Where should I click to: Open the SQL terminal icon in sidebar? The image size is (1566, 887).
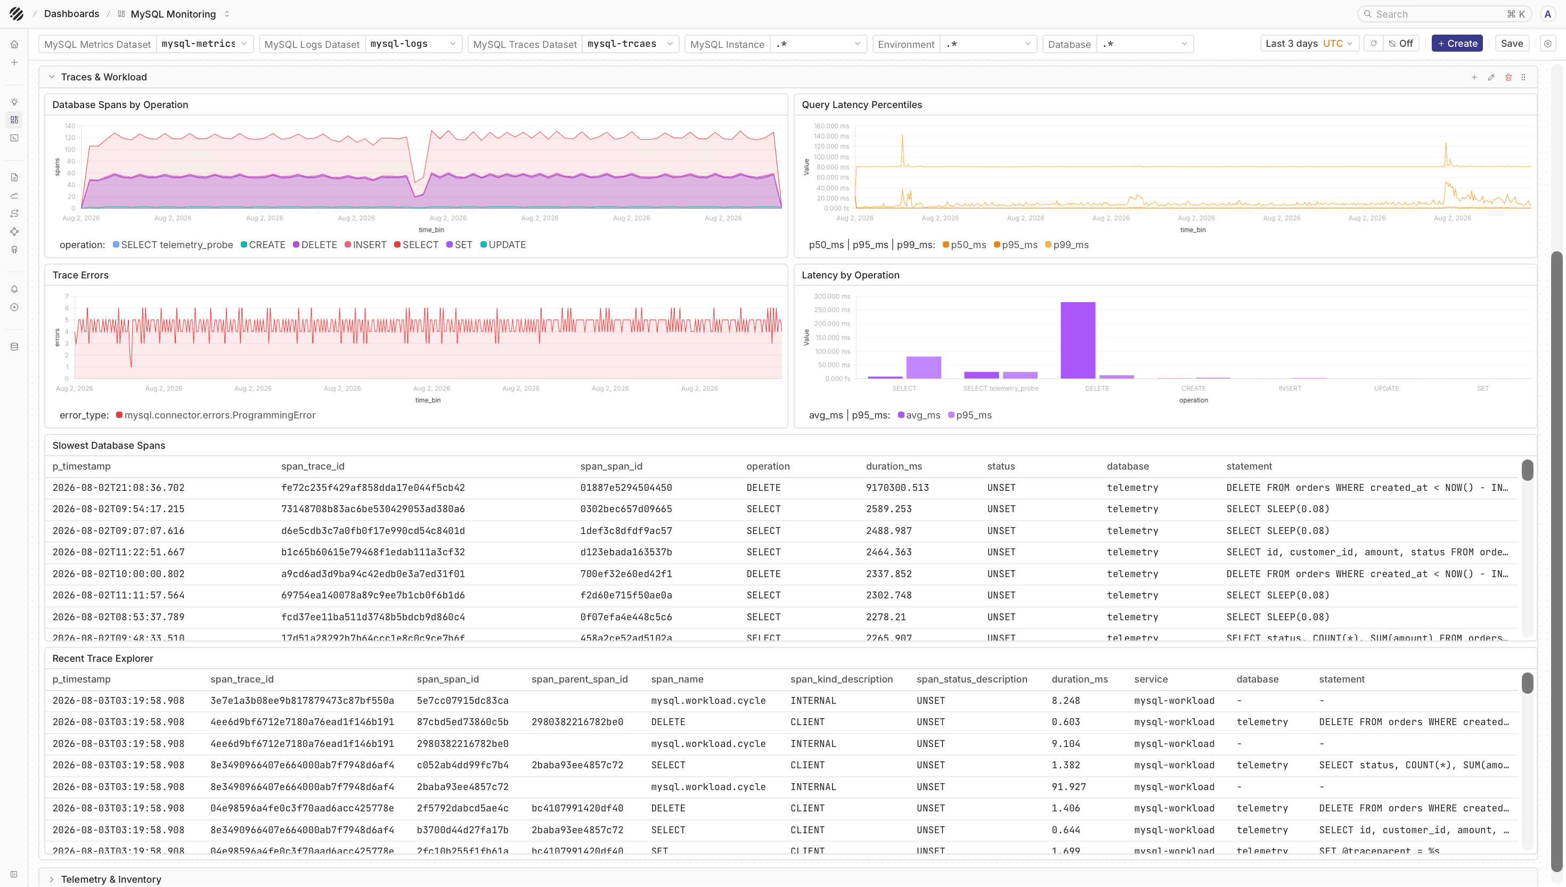click(14, 138)
